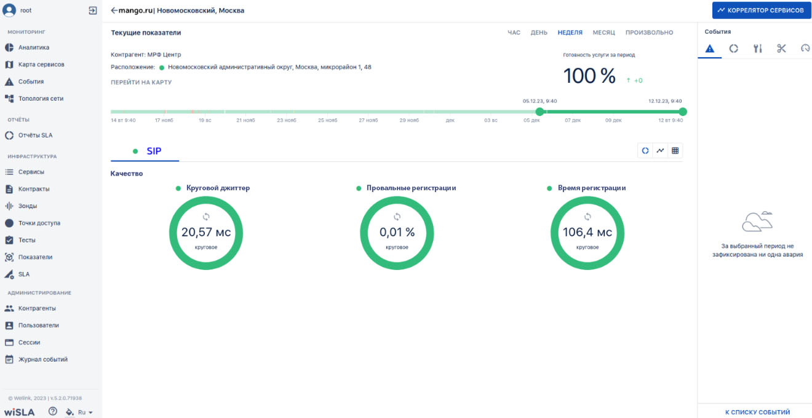Click back arrow before mango.ru
The image size is (812, 418).
point(114,10)
